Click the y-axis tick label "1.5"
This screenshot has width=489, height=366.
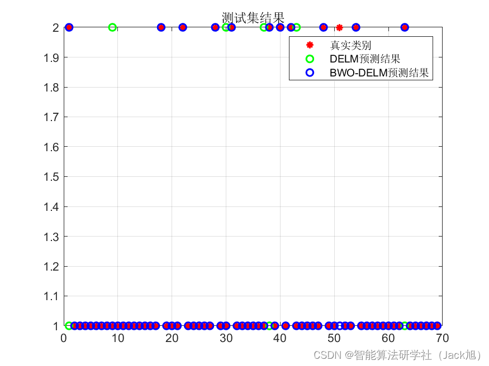click(51, 177)
